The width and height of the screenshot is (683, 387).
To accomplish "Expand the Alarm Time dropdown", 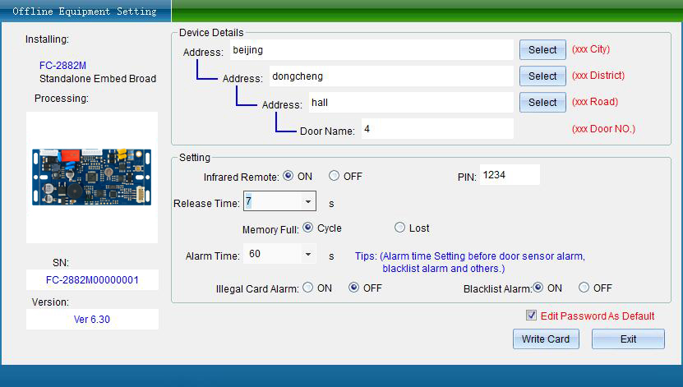I will [308, 255].
